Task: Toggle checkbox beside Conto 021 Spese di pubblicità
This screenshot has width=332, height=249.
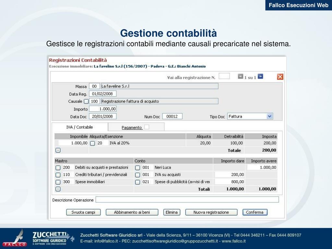Action: pyautogui.click(x=137, y=182)
